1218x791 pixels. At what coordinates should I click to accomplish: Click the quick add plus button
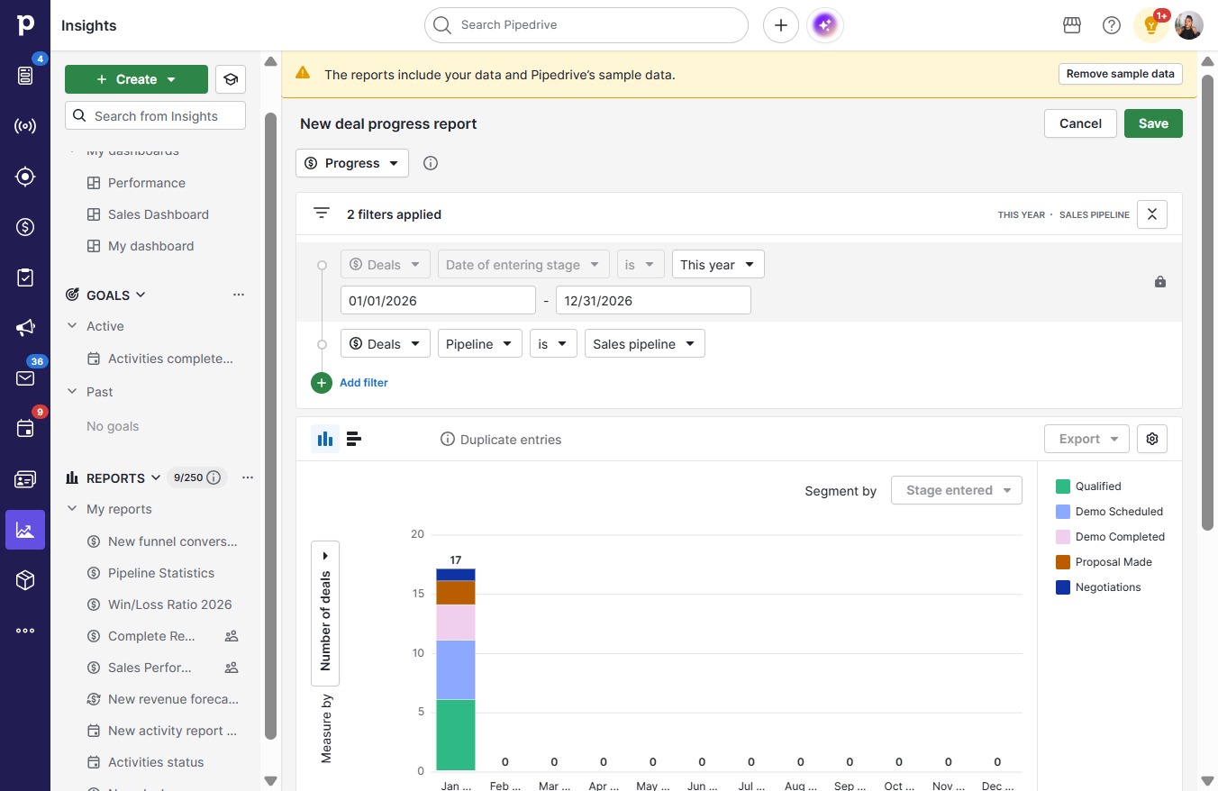point(781,25)
